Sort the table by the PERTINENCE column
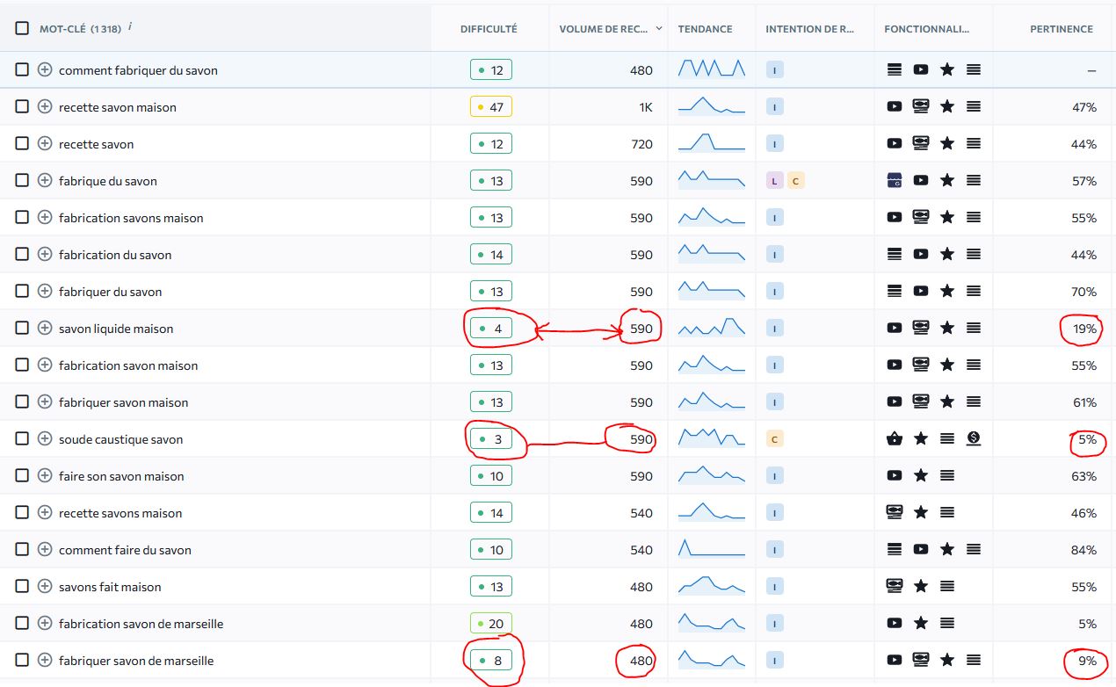Screen dimensions: 1116x687 coord(1062,28)
